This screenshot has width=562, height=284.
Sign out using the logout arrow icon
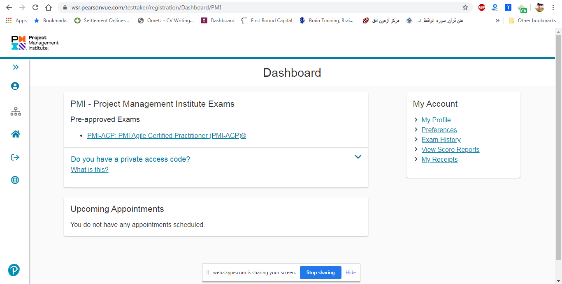tap(15, 158)
